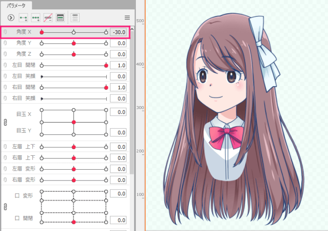This screenshot has width=328, height=231.
Task: Toggle the linked clip icon for 口 変形/開閉
Action: click(6, 207)
